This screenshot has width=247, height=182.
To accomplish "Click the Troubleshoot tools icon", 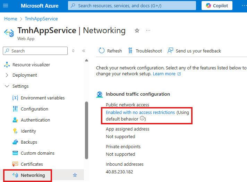I will pos(130,51).
